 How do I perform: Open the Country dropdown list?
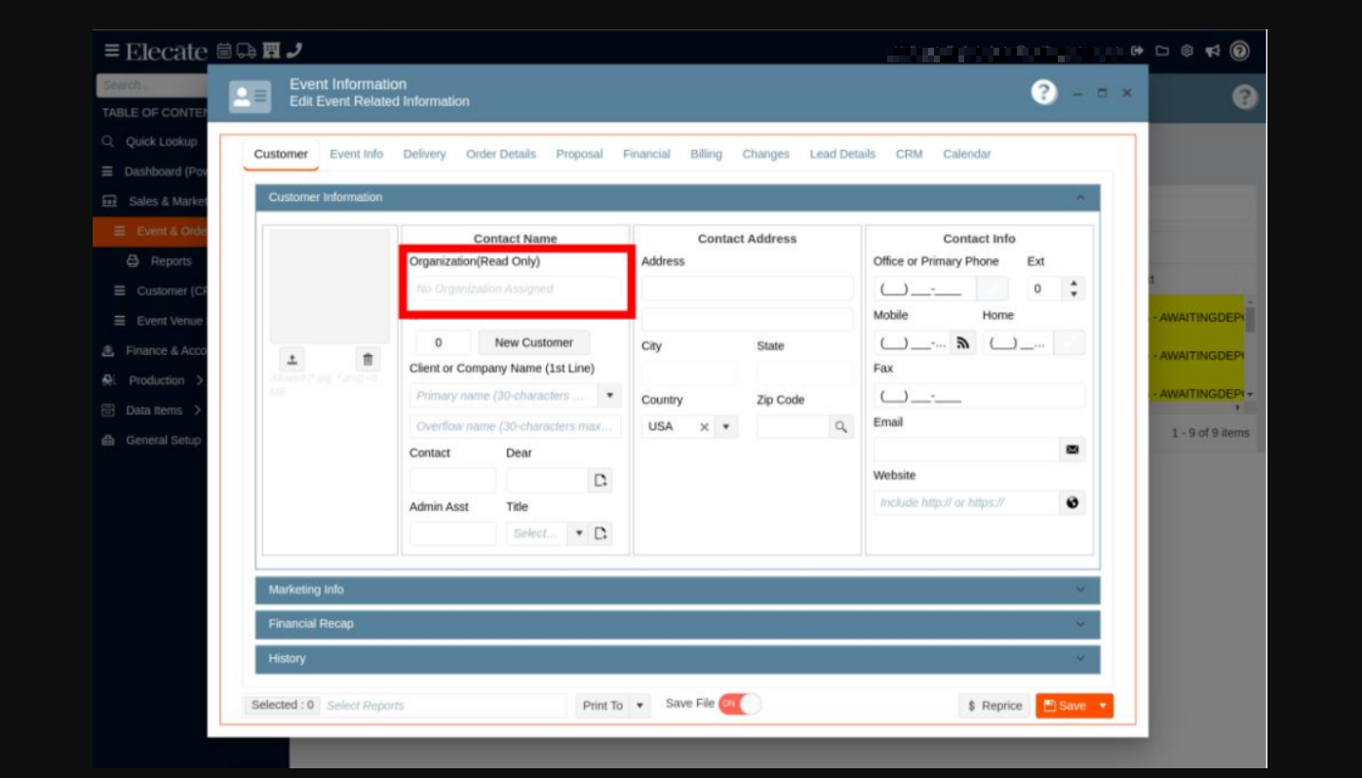pyautogui.click(x=726, y=427)
